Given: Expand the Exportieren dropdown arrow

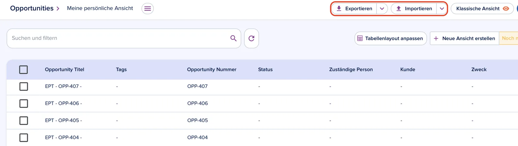Looking at the screenshot, I should point(382,8).
